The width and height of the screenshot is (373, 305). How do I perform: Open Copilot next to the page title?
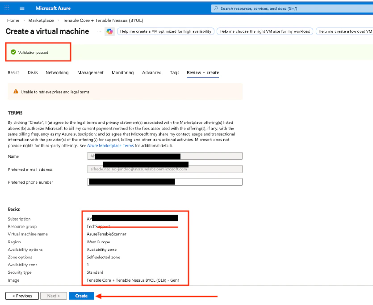pos(109,32)
